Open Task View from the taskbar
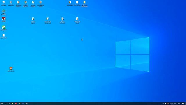This screenshot has height=105, width=186. tap(9, 104)
